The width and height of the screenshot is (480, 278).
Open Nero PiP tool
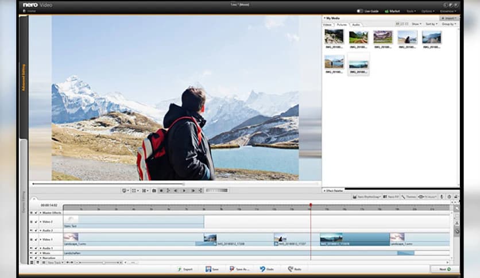(391, 197)
